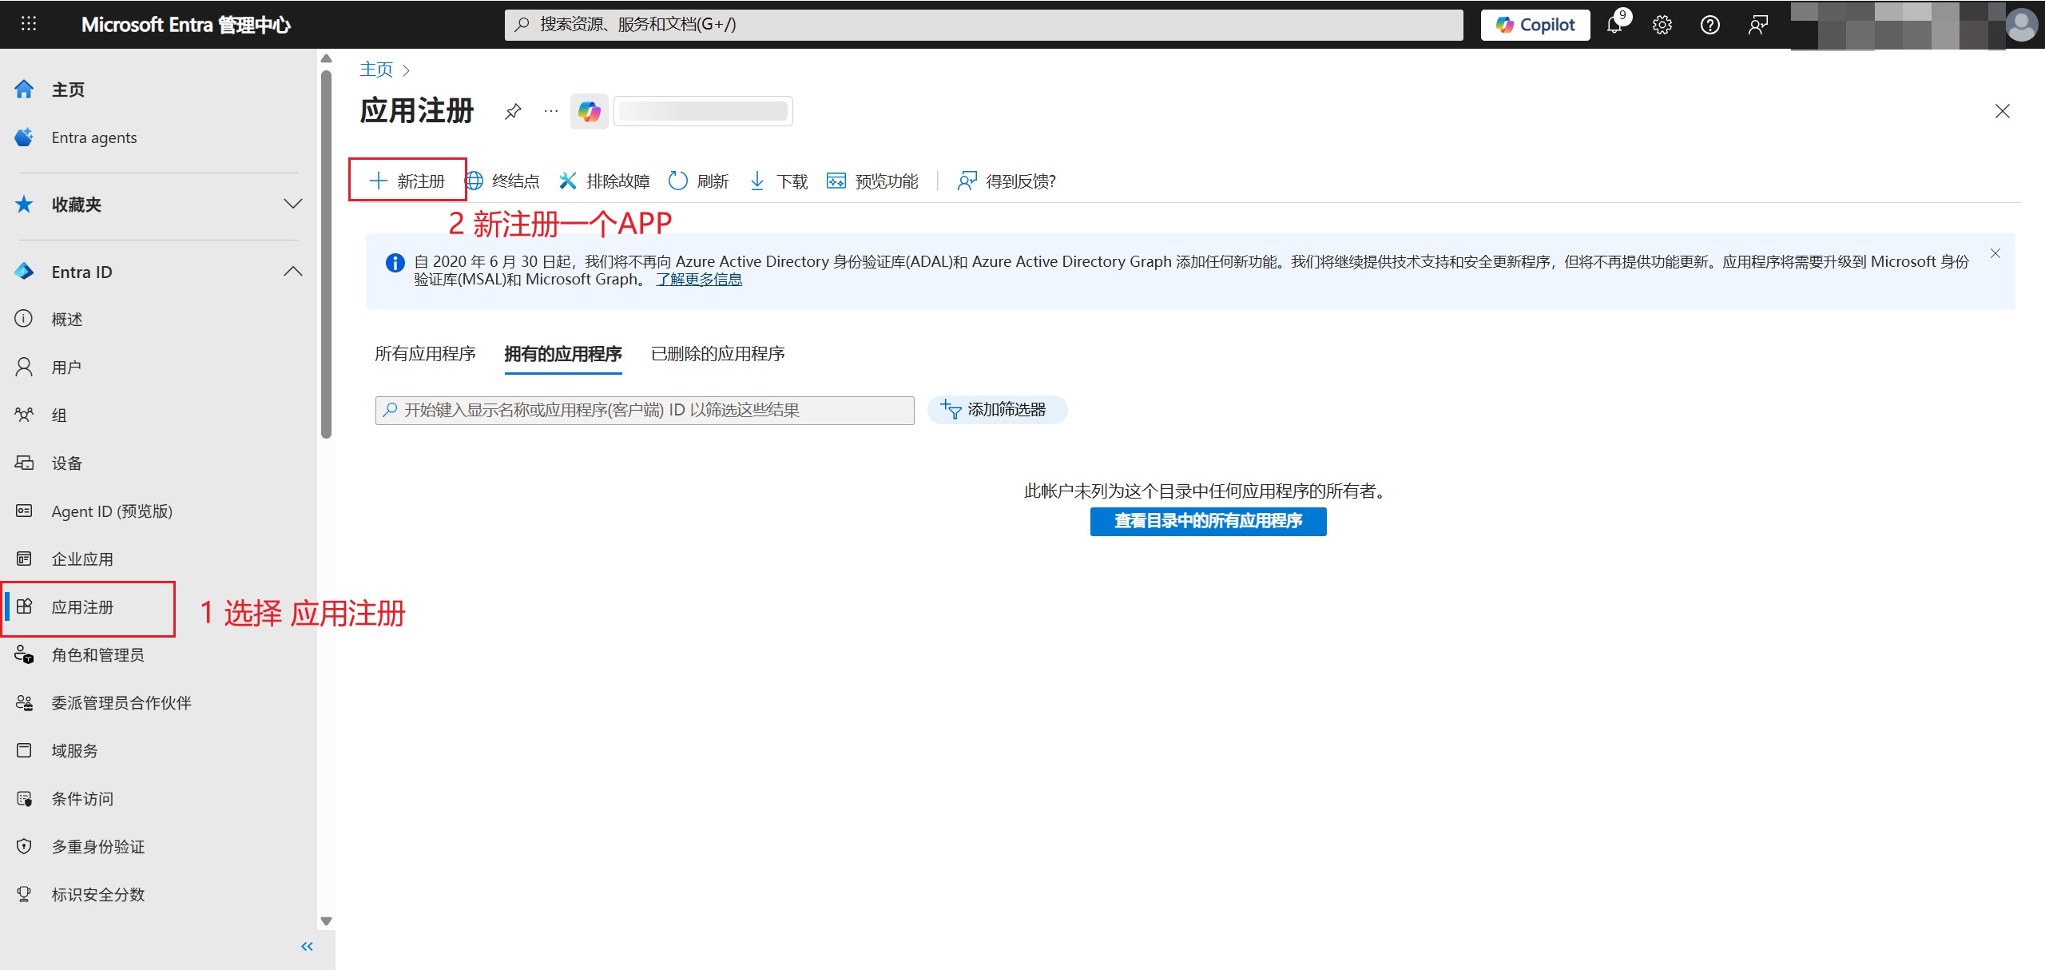Image resolution: width=2045 pixels, height=970 pixels.
Task: Pin the 应用注册 page
Action: (x=513, y=111)
